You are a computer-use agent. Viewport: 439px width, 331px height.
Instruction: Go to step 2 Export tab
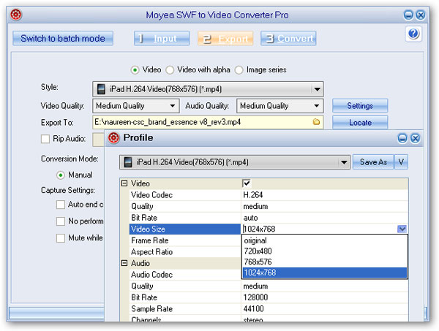click(225, 38)
